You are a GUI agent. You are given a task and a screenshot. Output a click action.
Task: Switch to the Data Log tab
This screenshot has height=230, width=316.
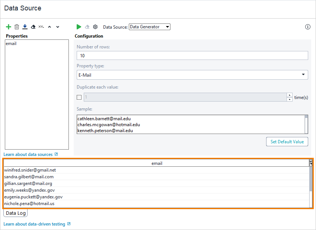(x=15, y=213)
